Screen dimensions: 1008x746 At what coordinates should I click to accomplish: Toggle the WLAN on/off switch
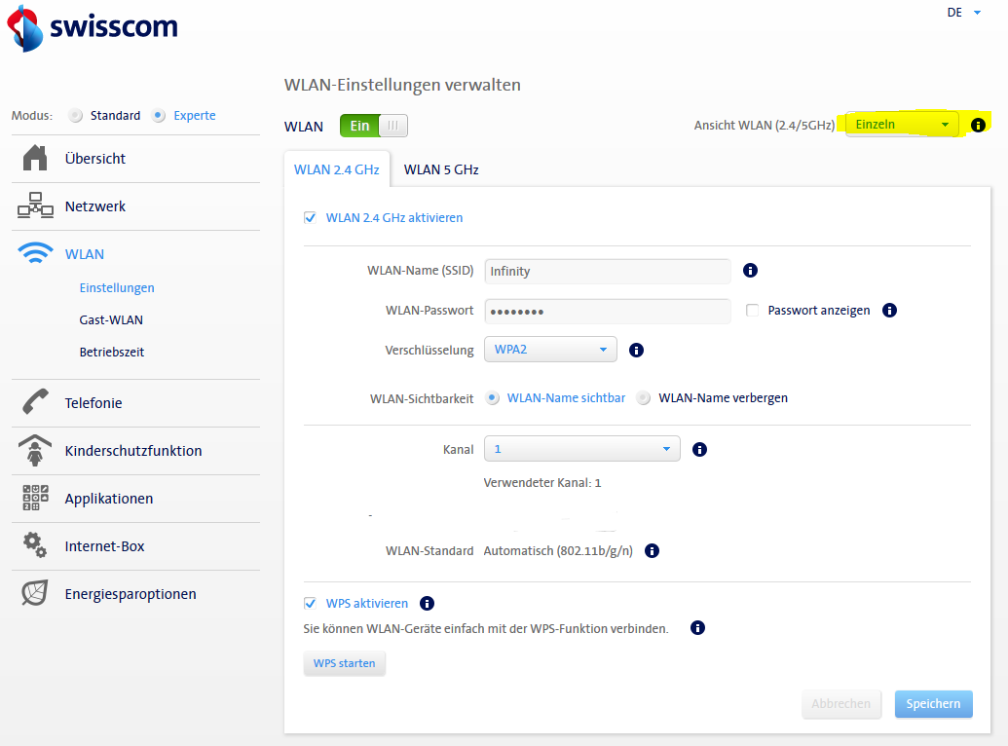[x=373, y=126]
